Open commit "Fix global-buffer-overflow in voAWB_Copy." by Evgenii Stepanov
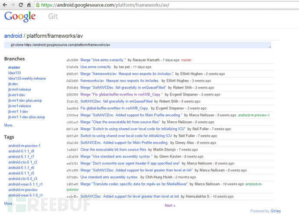This screenshot has width=299, height=215. coord(114,108)
